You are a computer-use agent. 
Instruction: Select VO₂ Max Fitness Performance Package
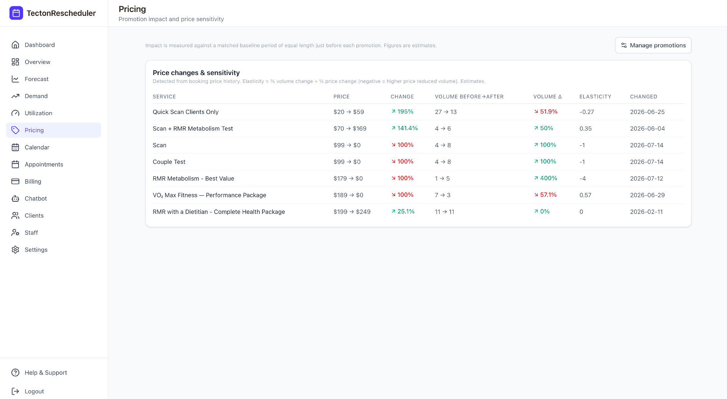coord(209,195)
